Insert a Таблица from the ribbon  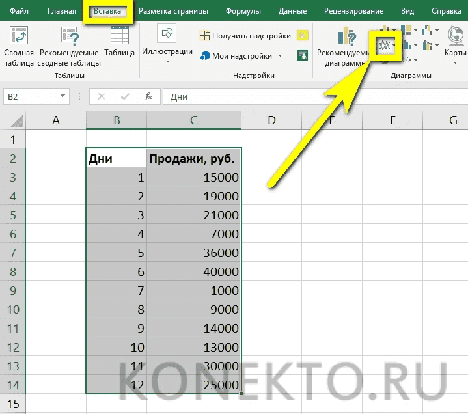coord(119,37)
